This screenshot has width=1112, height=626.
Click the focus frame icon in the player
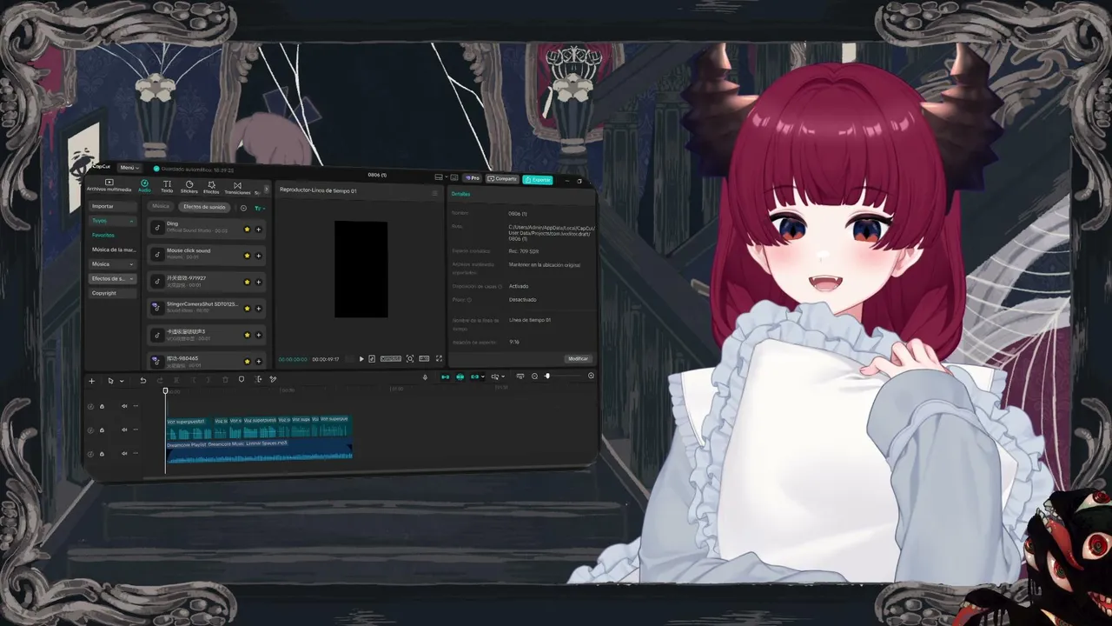(x=410, y=359)
